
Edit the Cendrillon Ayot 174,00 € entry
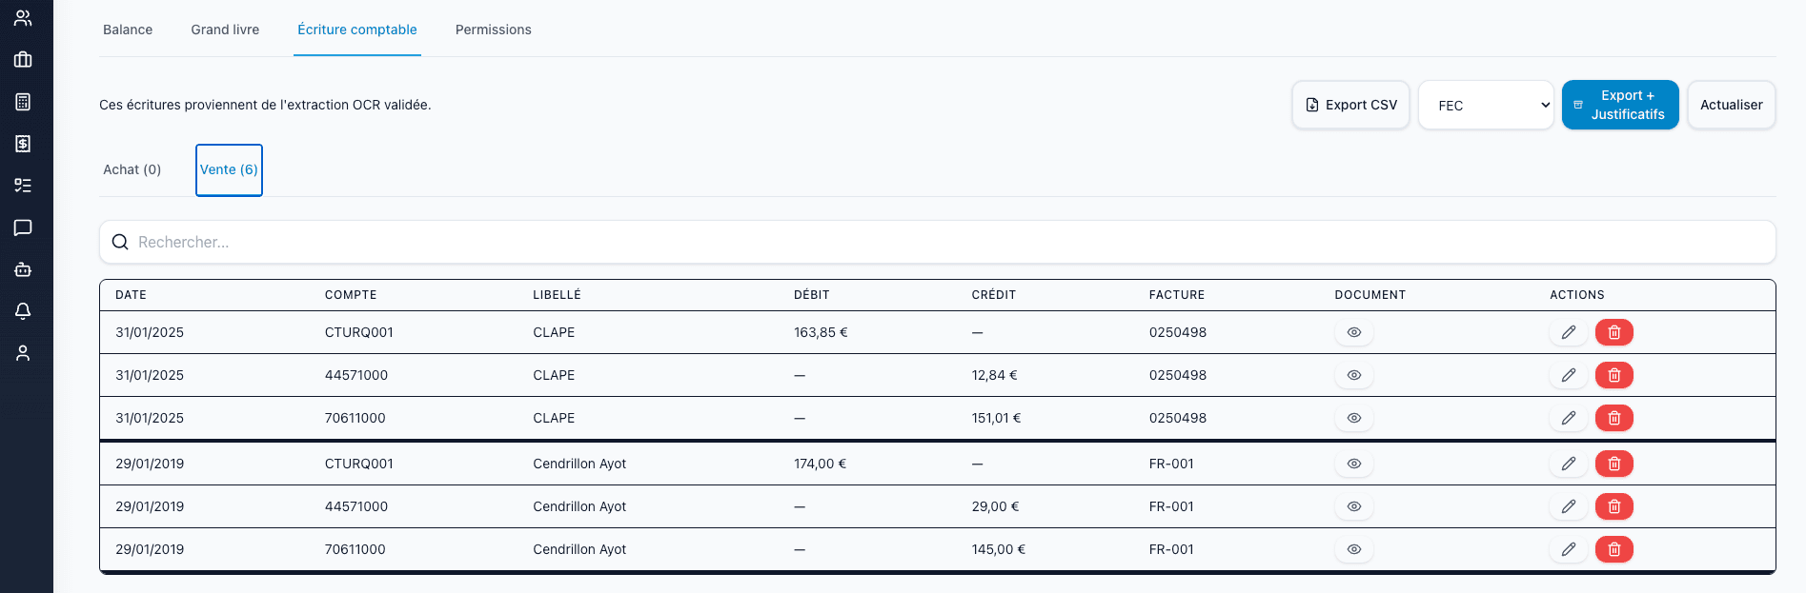1568,464
